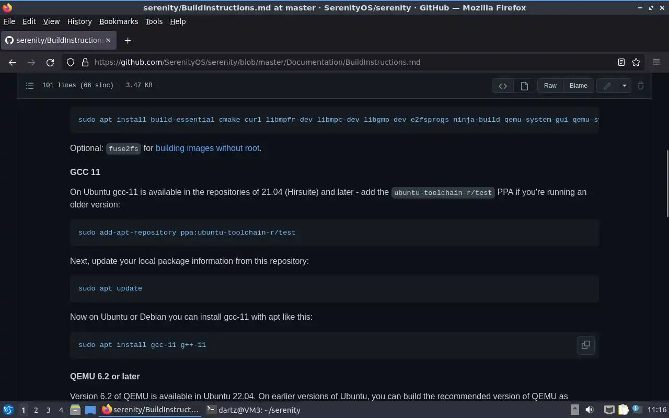
Task: Click the add-apt-repository command text
Action: (187, 233)
